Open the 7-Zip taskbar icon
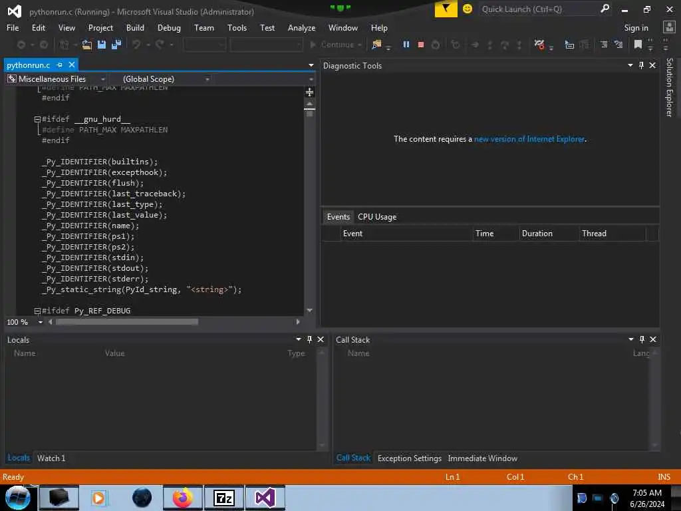The height and width of the screenshot is (511, 681). click(224, 498)
